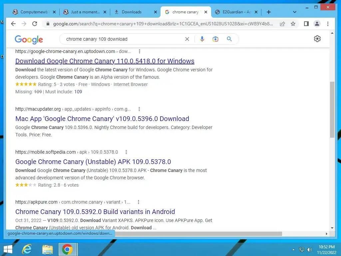Click the vertical scrollbar thumb

pos(332,110)
